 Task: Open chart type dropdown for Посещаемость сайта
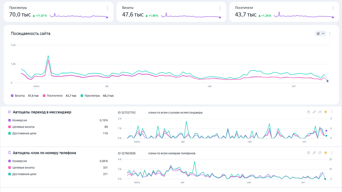pos(321,34)
